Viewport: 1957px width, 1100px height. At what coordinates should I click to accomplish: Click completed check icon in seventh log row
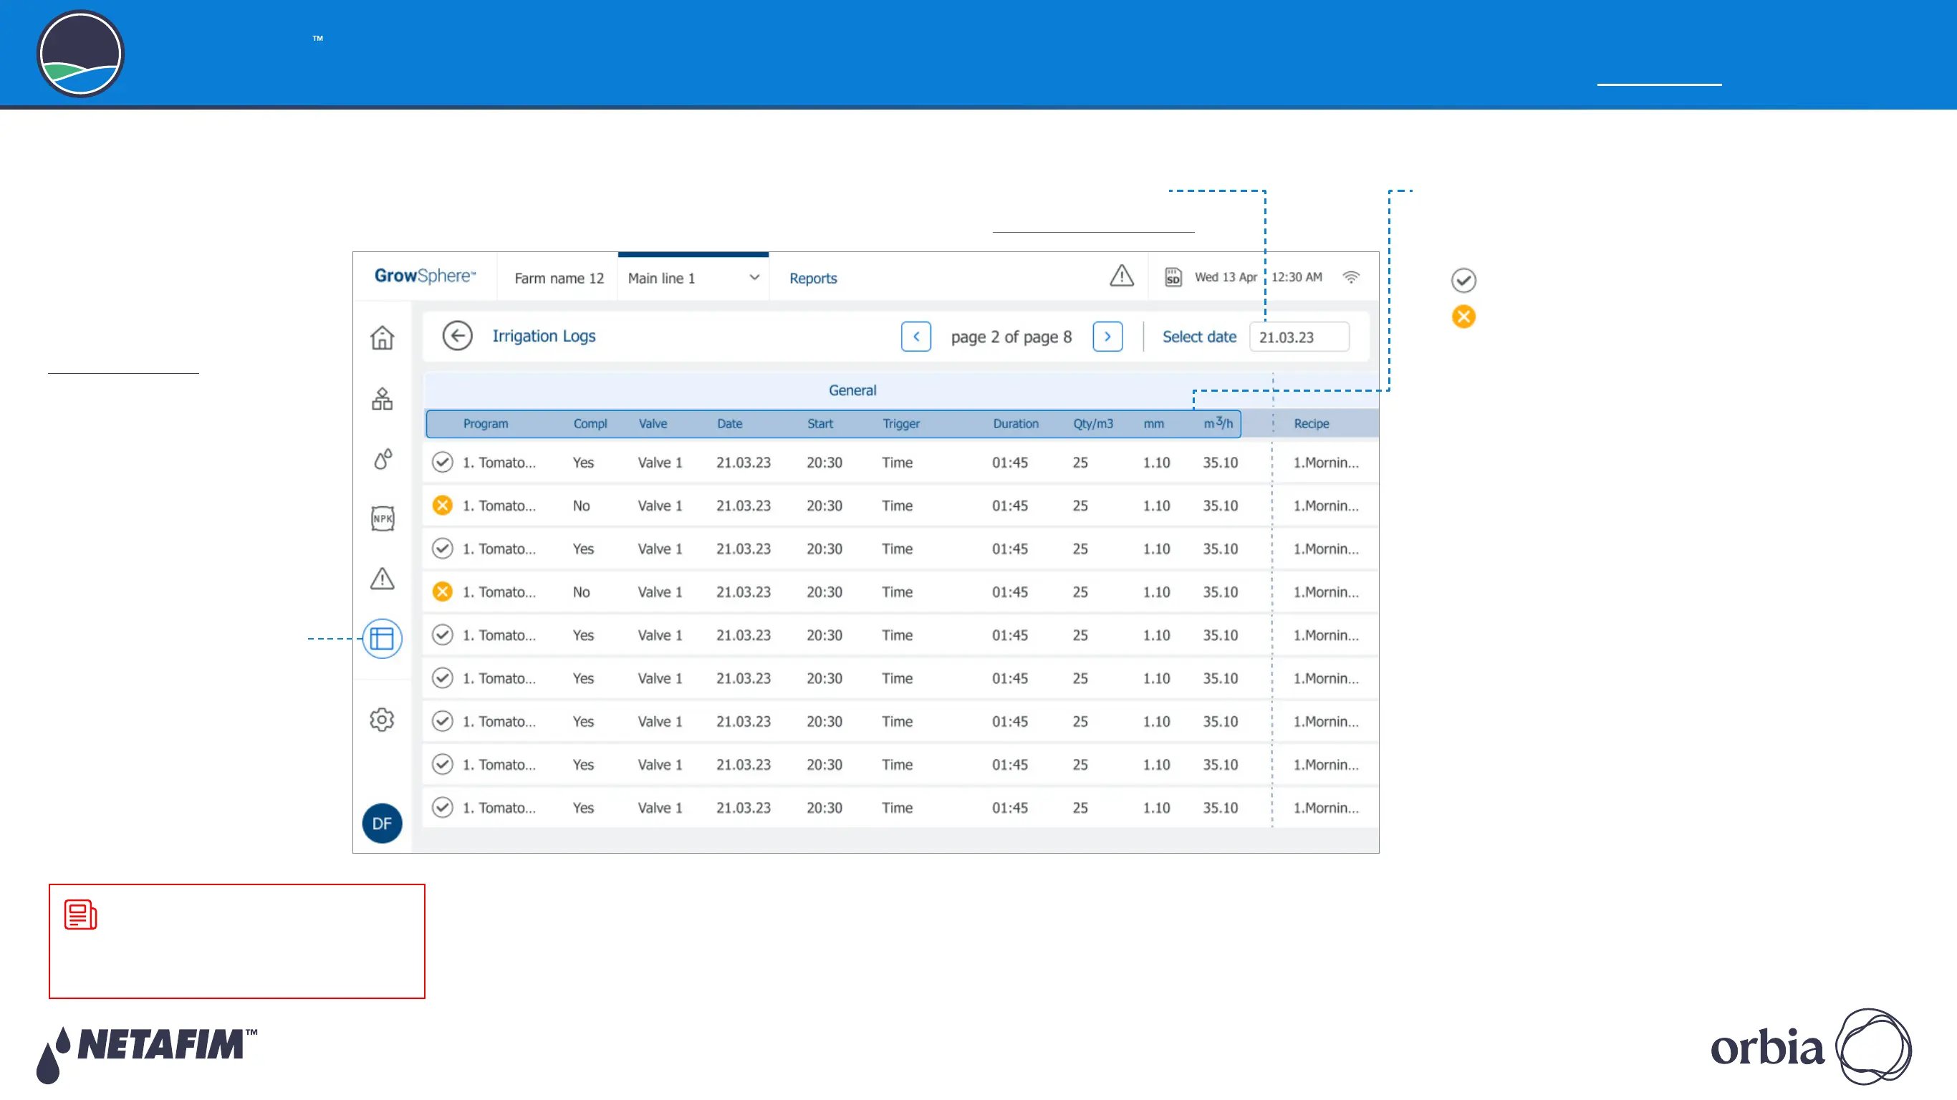442,722
